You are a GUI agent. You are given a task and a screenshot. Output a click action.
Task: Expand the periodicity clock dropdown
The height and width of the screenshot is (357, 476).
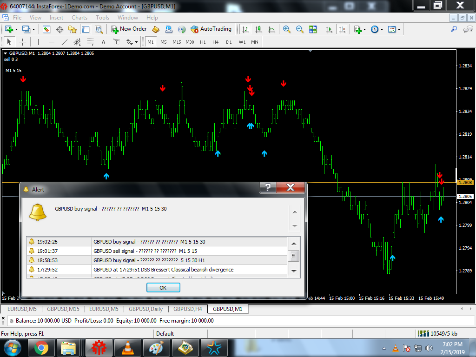(x=382, y=29)
